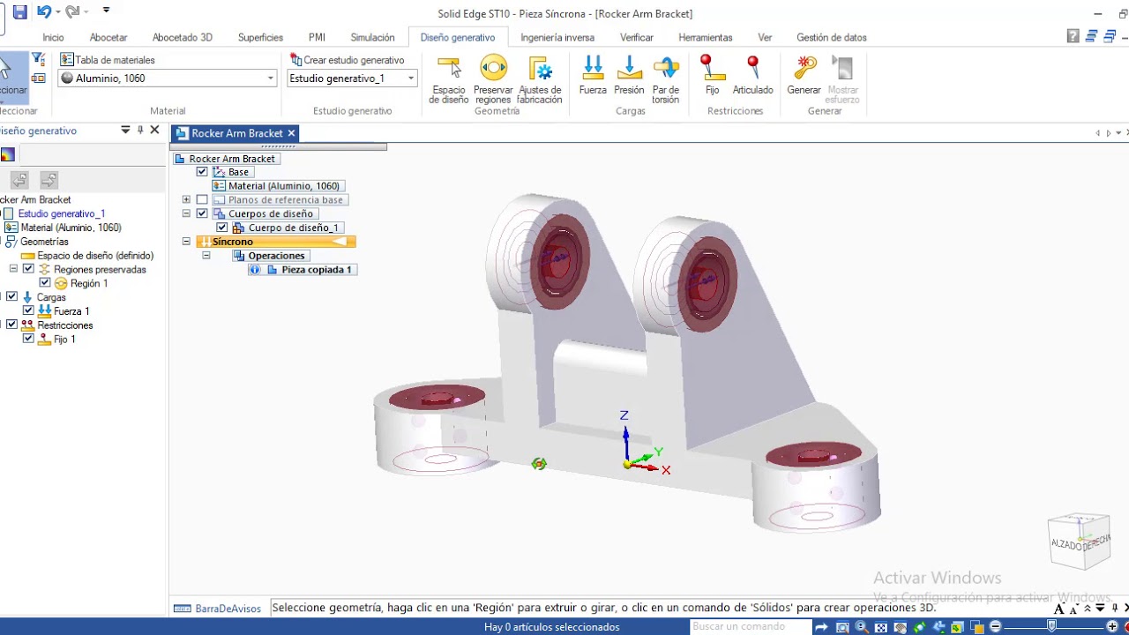
Task: Toggle the Cuerpos de diseño checkbox
Action: click(x=202, y=213)
